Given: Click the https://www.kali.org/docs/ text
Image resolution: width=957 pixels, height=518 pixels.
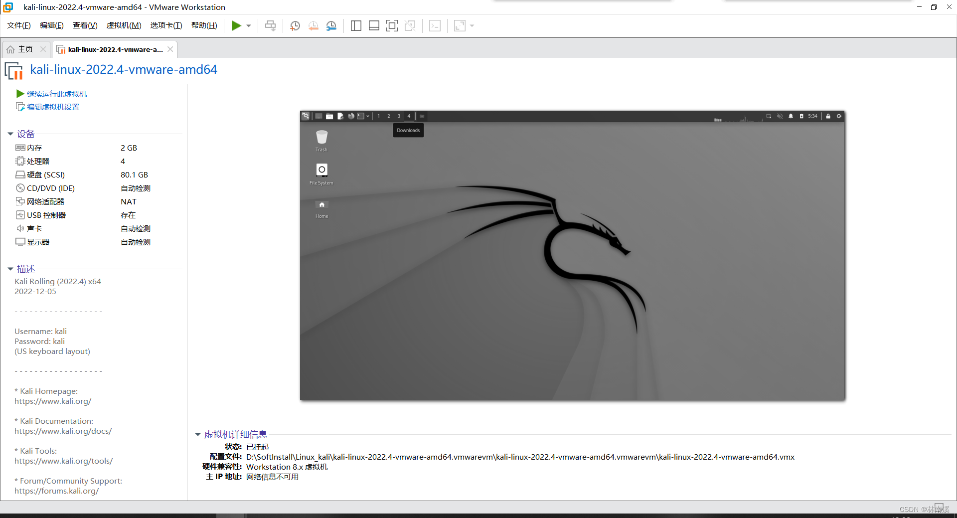Looking at the screenshot, I should click(x=63, y=431).
